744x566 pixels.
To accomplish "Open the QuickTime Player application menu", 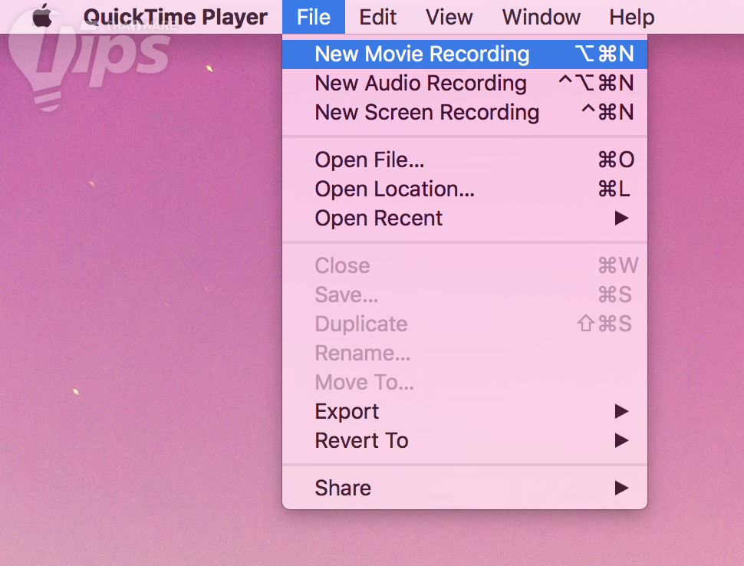I will (176, 17).
